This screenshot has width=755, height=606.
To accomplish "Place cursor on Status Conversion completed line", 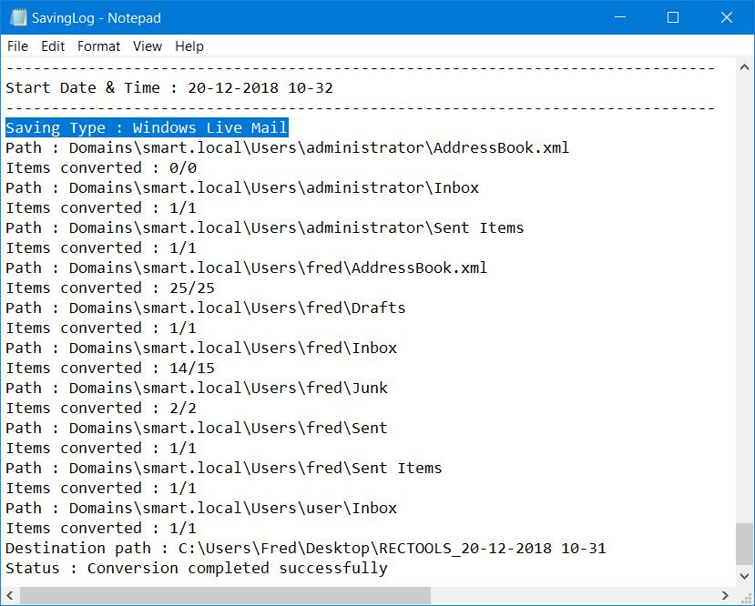I will [x=197, y=568].
